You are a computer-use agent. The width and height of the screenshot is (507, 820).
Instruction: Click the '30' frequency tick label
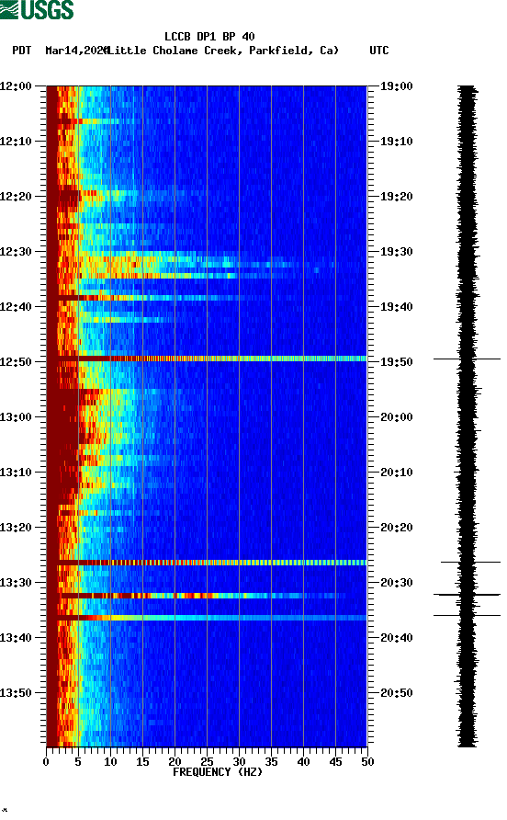tap(239, 762)
